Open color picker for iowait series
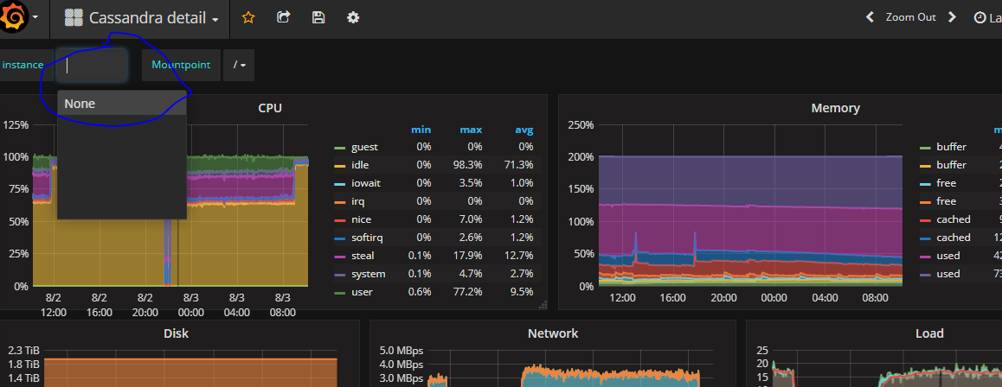Image resolution: width=1002 pixels, height=387 pixels. tap(340, 184)
